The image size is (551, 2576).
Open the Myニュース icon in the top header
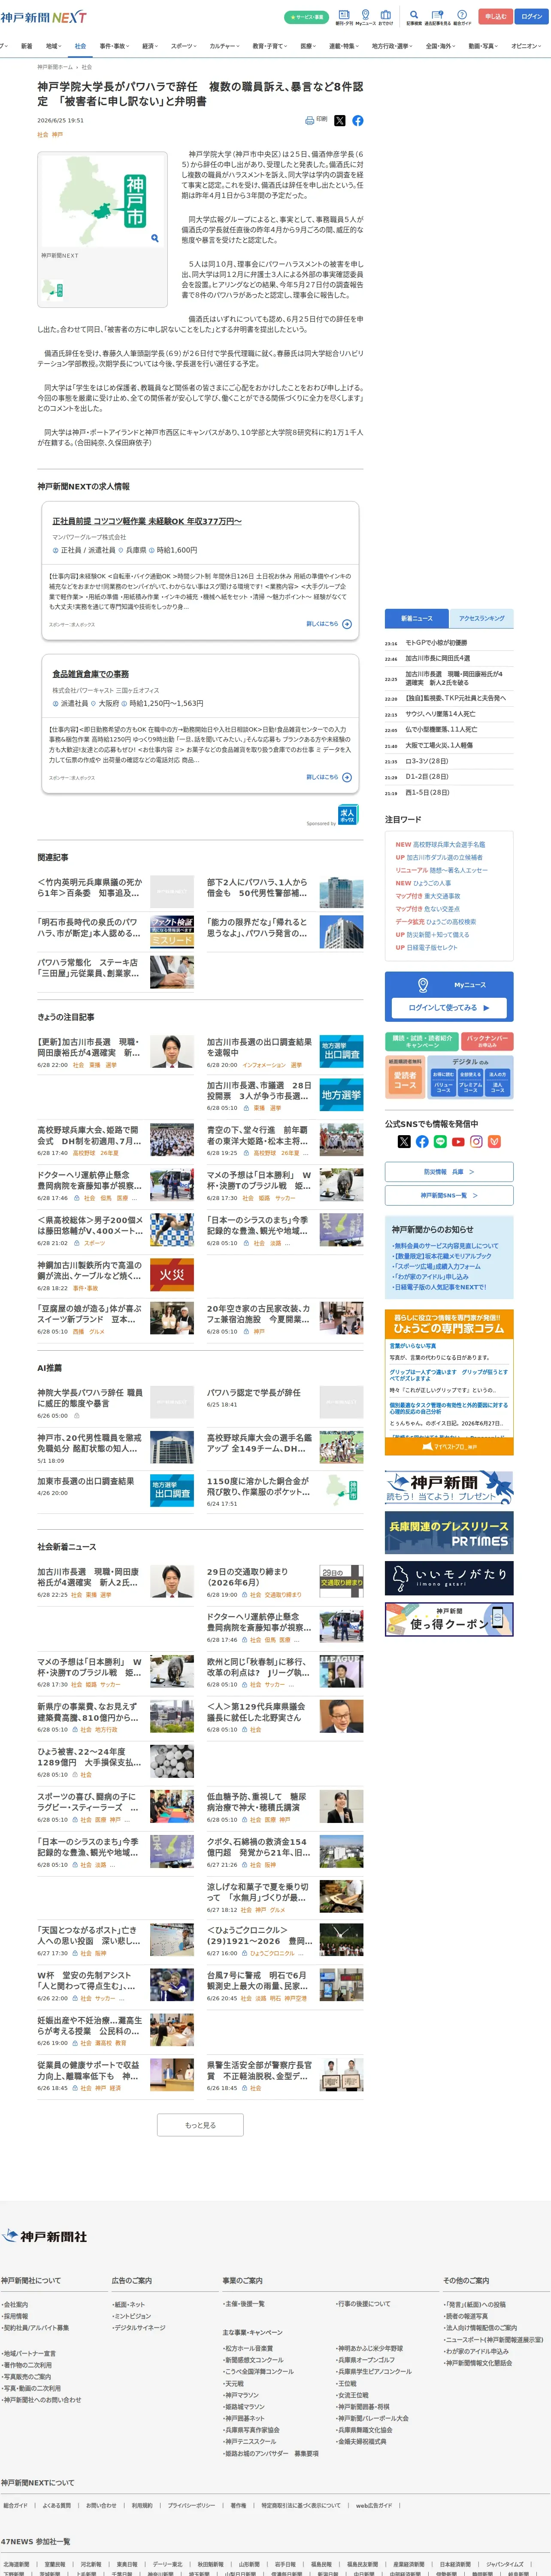click(x=365, y=17)
